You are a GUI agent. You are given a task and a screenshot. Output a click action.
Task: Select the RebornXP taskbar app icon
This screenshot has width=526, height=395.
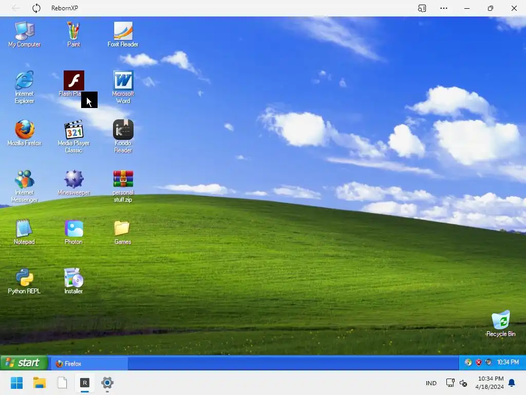pyautogui.click(x=85, y=383)
